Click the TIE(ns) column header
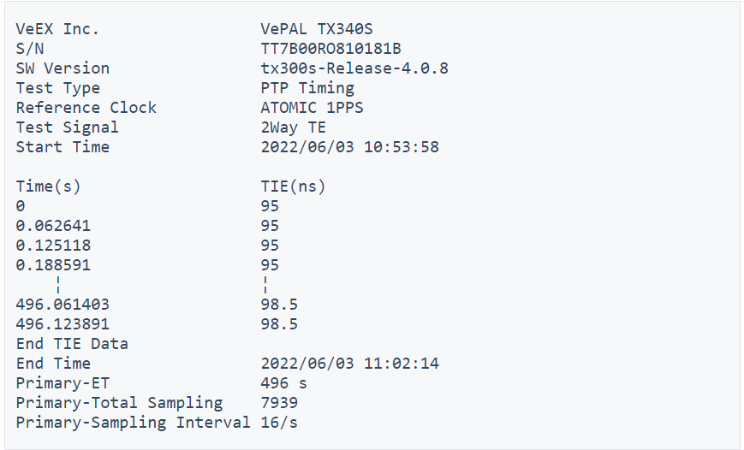Image resolution: width=744 pixels, height=450 pixels. tap(293, 187)
